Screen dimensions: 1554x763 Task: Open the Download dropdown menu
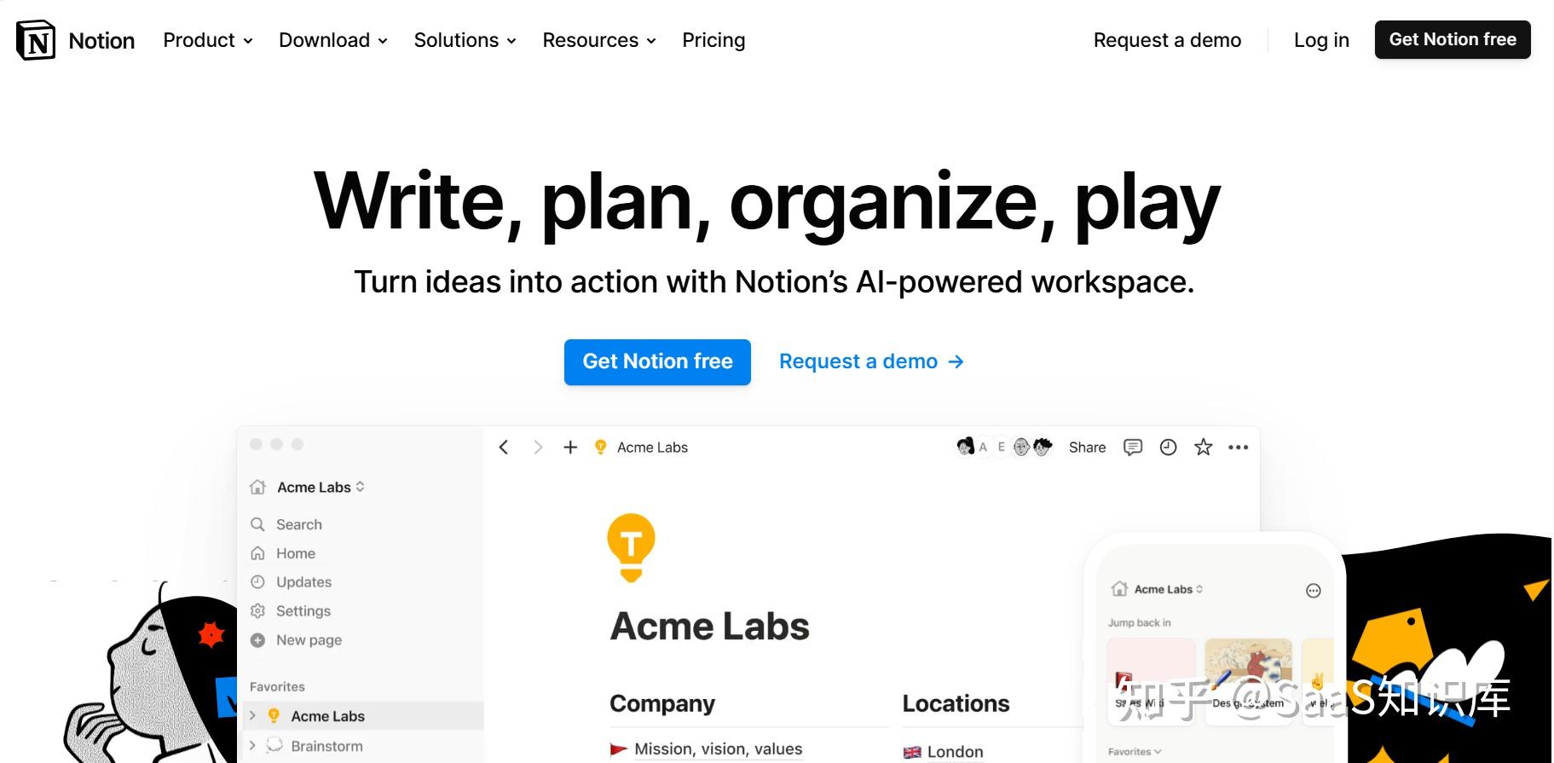point(332,40)
